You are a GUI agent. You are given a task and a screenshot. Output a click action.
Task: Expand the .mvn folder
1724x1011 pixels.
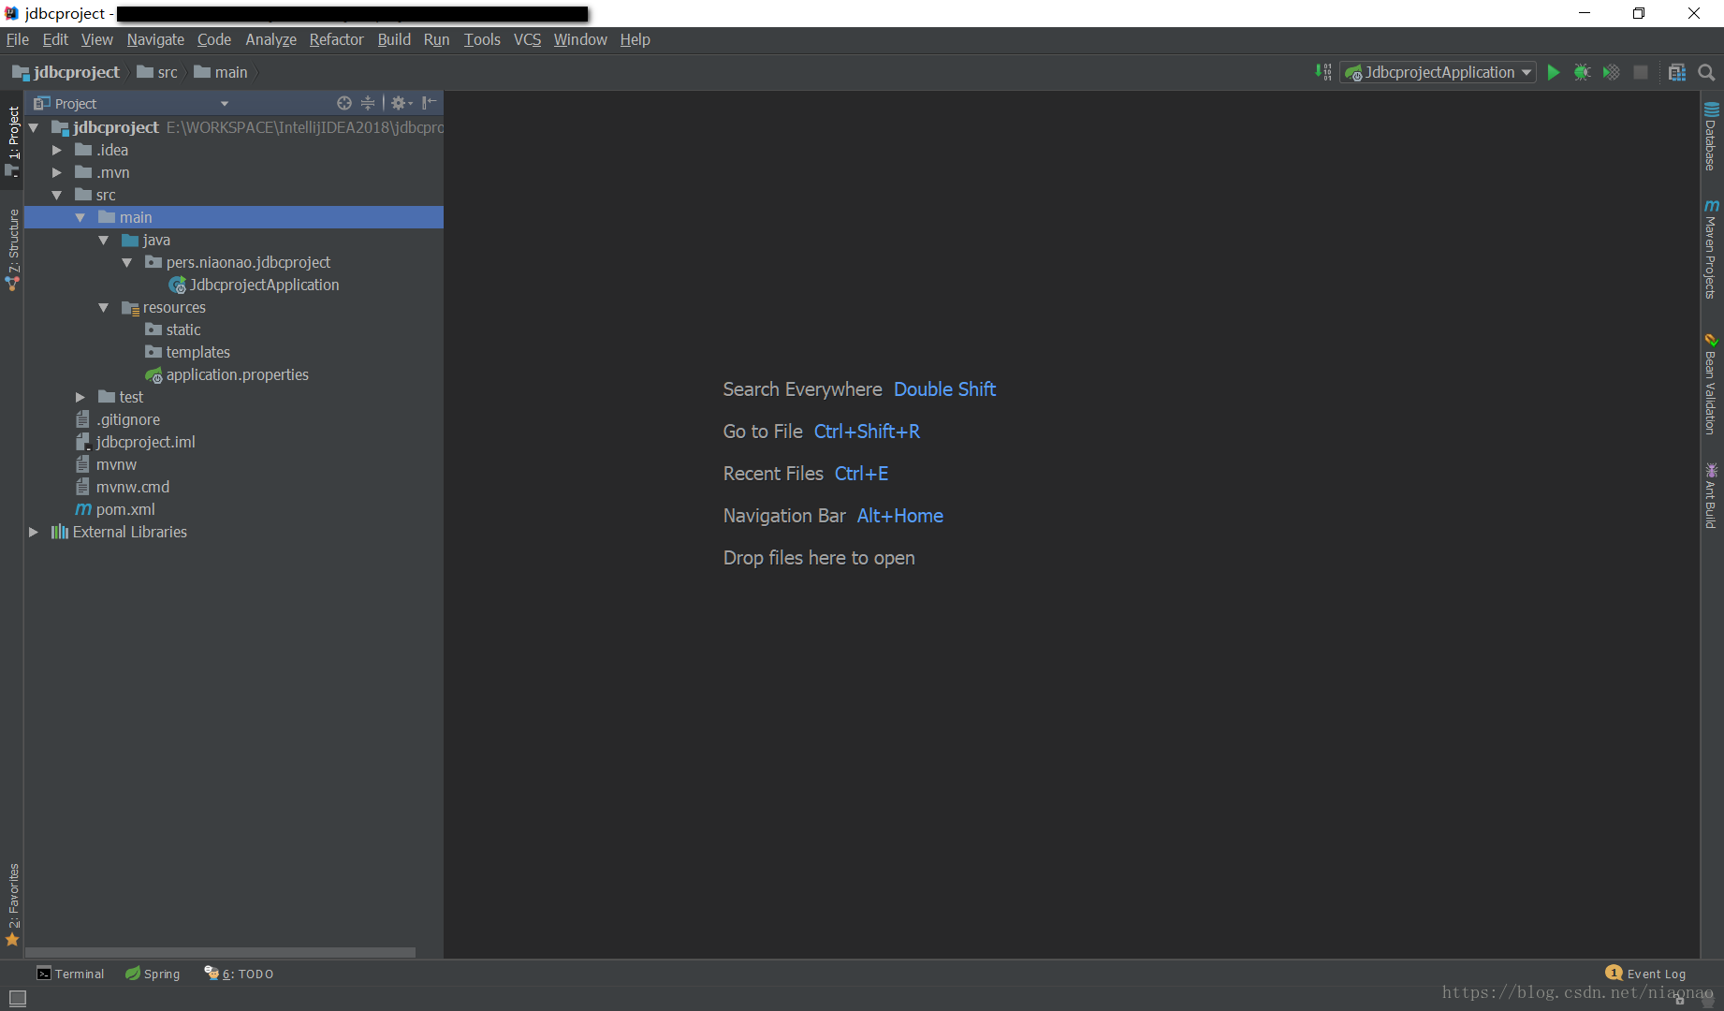[x=57, y=172]
